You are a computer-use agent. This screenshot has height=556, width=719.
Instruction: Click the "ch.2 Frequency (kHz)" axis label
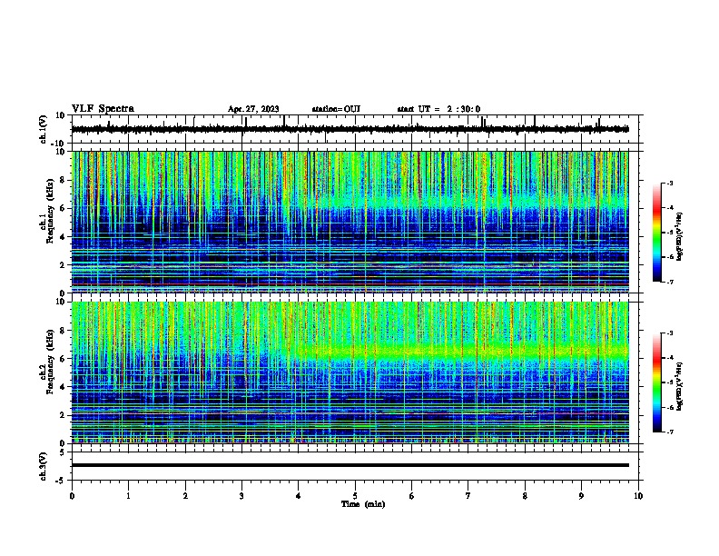click(x=46, y=362)
